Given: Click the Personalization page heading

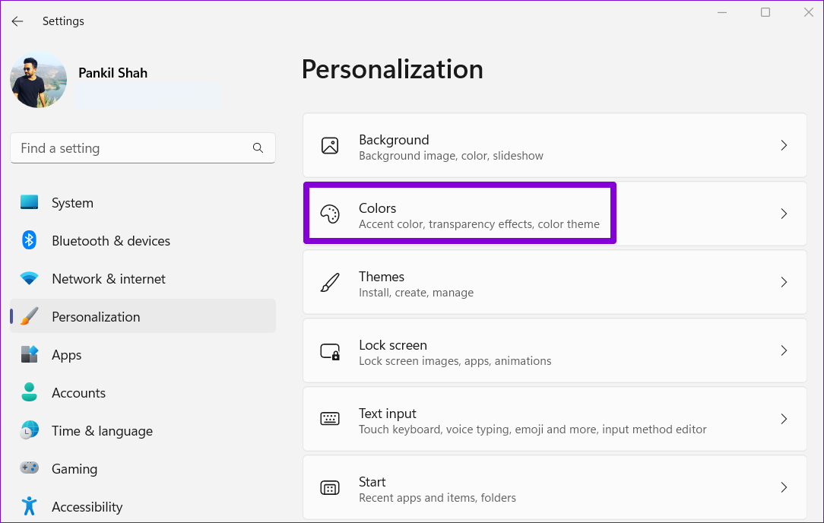Looking at the screenshot, I should pos(392,69).
